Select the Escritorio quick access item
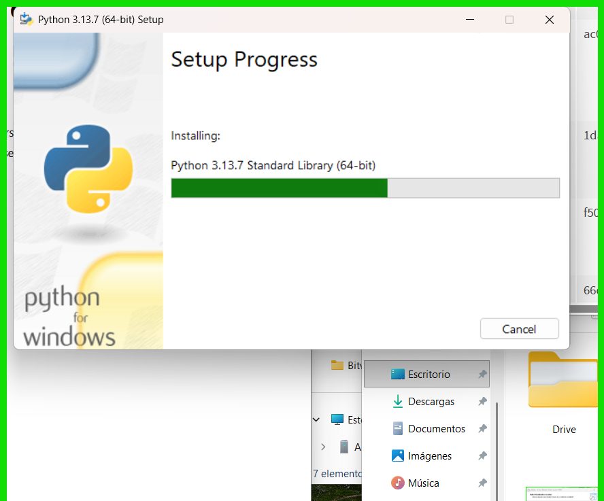 [x=429, y=375]
